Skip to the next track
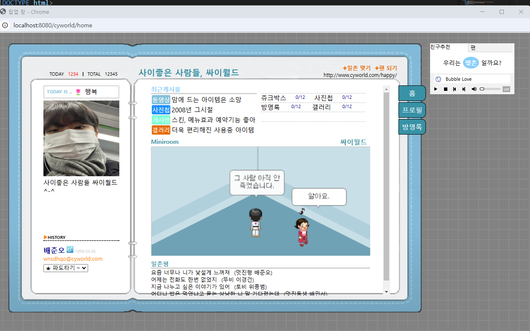 click(x=464, y=89)
